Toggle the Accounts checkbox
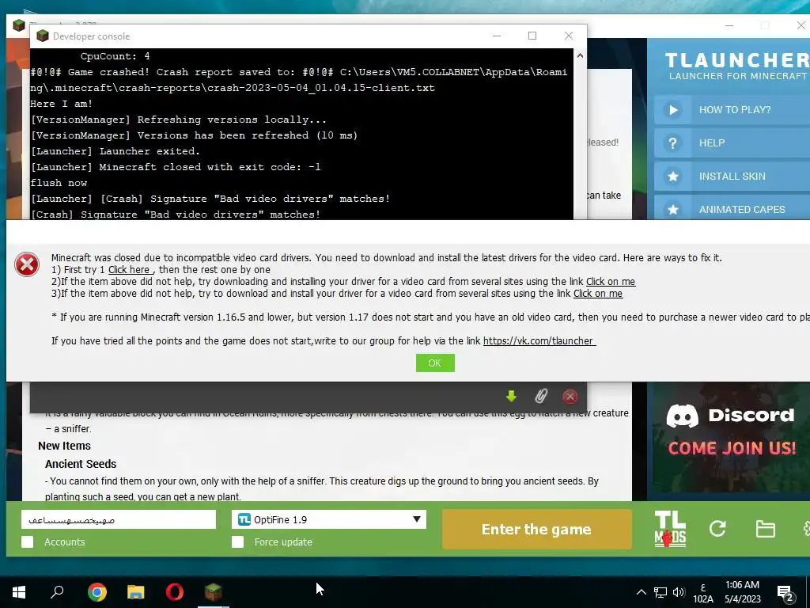Viewport: 810px width, 608px height. (28, 541)
